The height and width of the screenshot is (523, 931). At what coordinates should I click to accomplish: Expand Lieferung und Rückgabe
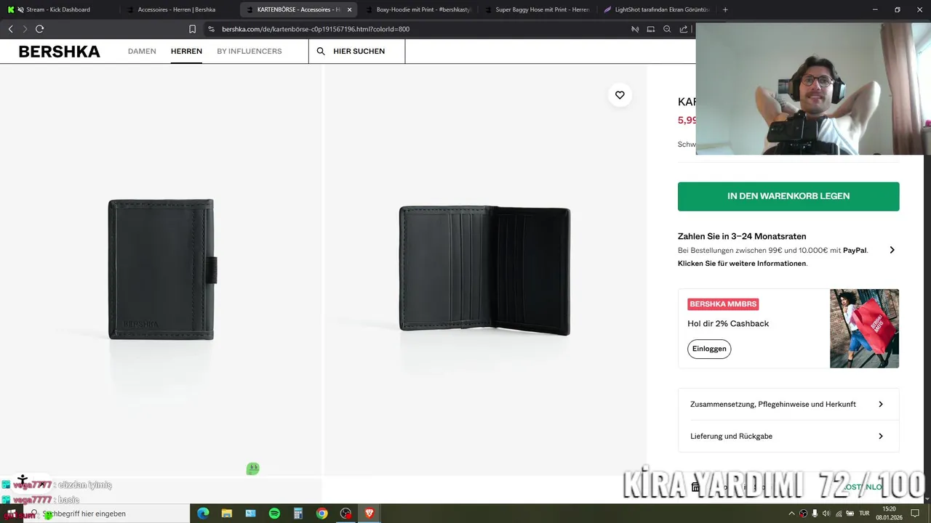(x=788, y=437)
